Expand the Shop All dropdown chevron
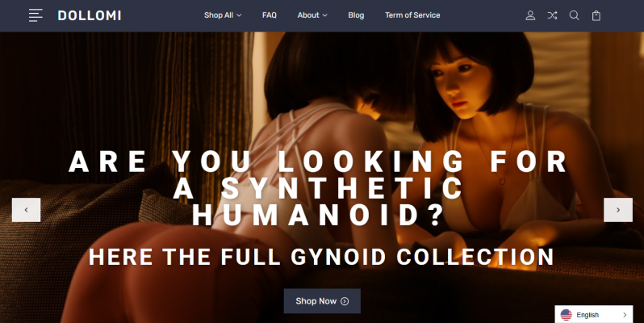The image size is (644, 323). pos(239,15)
